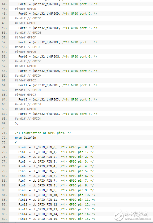
Task: Click LL_GPIO_PIN_13 value
Action: click(x=45, y=209)
